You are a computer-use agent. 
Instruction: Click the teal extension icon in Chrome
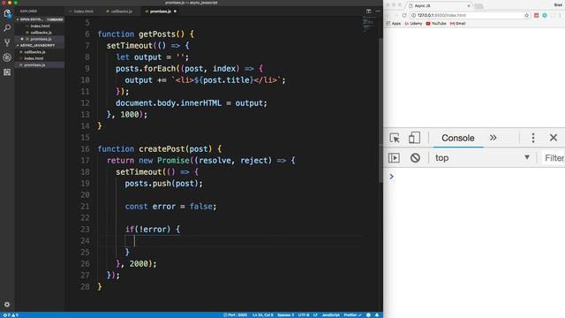[x=545, y=15]
